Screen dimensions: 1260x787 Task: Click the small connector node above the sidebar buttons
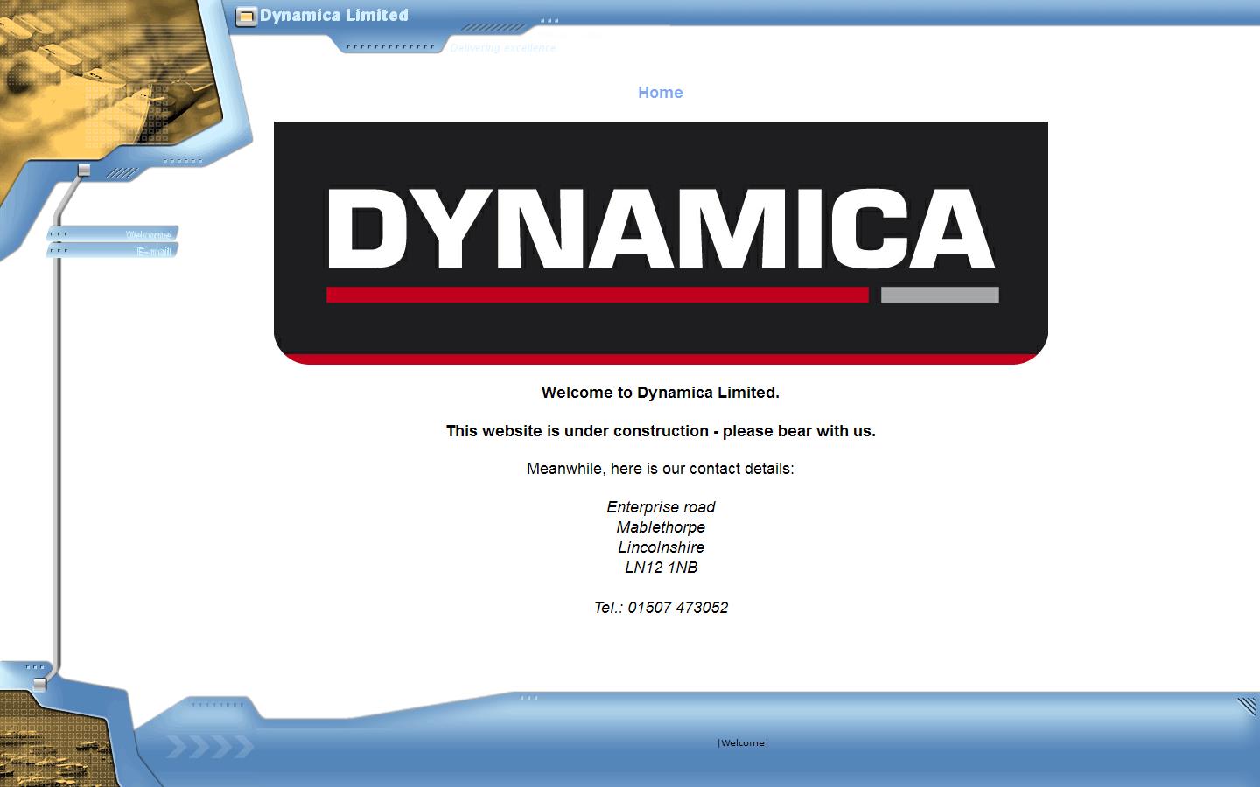[x=86, y=170]
